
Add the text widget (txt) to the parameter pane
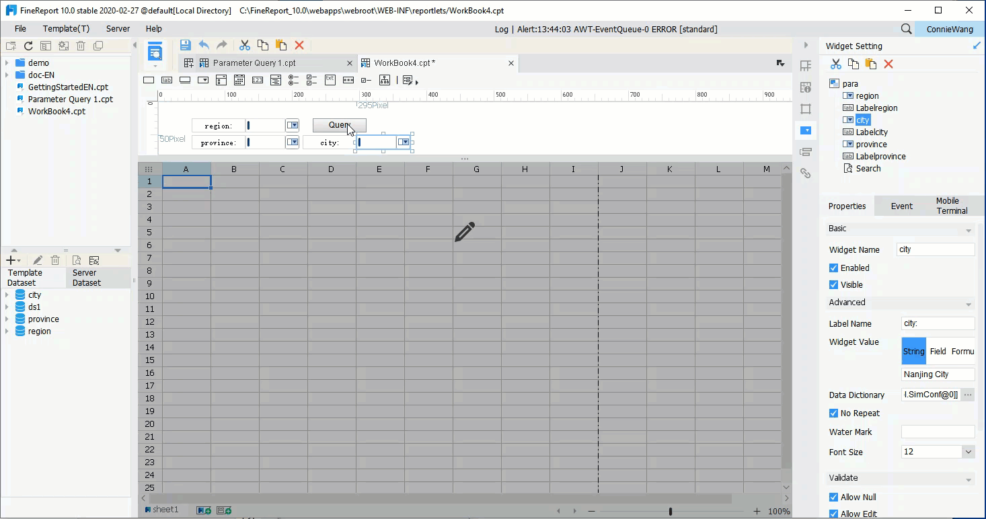pos(330,79)
